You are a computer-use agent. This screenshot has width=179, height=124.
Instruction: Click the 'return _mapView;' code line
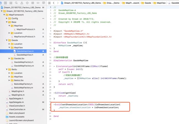pyautogui.click(x=68, y=96)
